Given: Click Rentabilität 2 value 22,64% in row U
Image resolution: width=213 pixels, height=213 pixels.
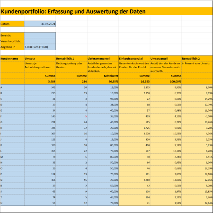Looking at the screenshot, I should pyautogui.click(x=197, y=203).
